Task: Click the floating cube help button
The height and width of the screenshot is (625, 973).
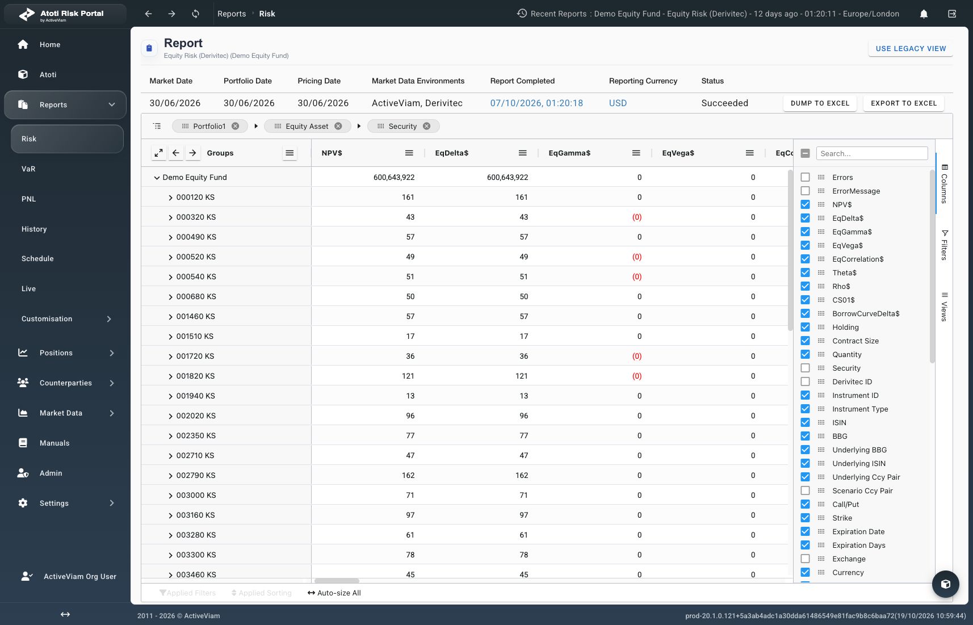Action: pos(946,584)
